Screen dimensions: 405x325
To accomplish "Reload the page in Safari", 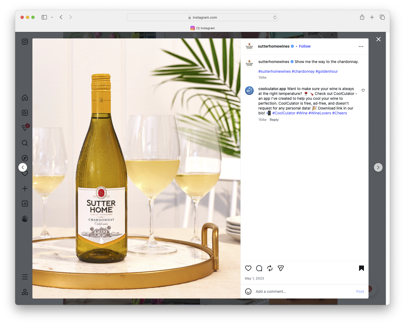I will tap(275, 17).
